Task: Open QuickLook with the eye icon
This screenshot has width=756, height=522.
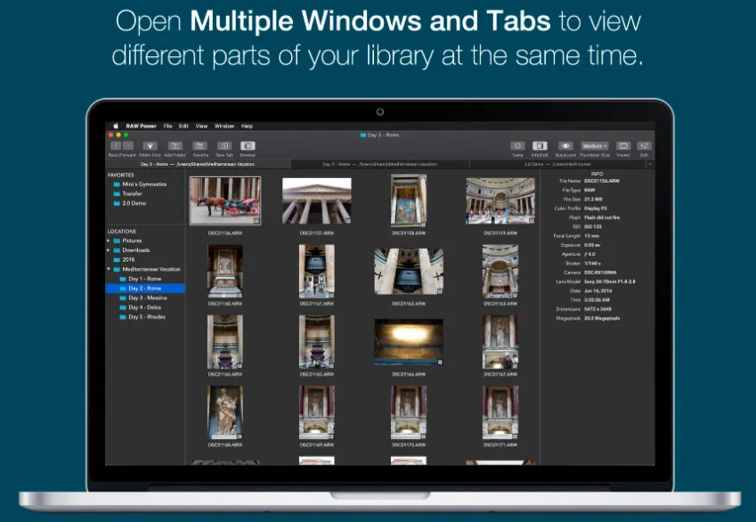Action: (x=565, y=146)
